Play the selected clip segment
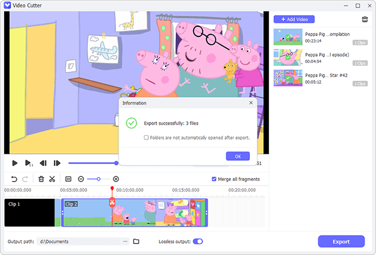 click(29, 163)
